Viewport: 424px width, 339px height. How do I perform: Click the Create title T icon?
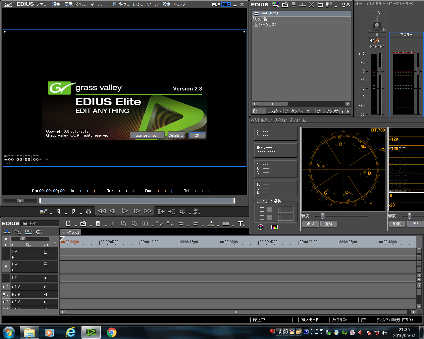pos(240,224)
